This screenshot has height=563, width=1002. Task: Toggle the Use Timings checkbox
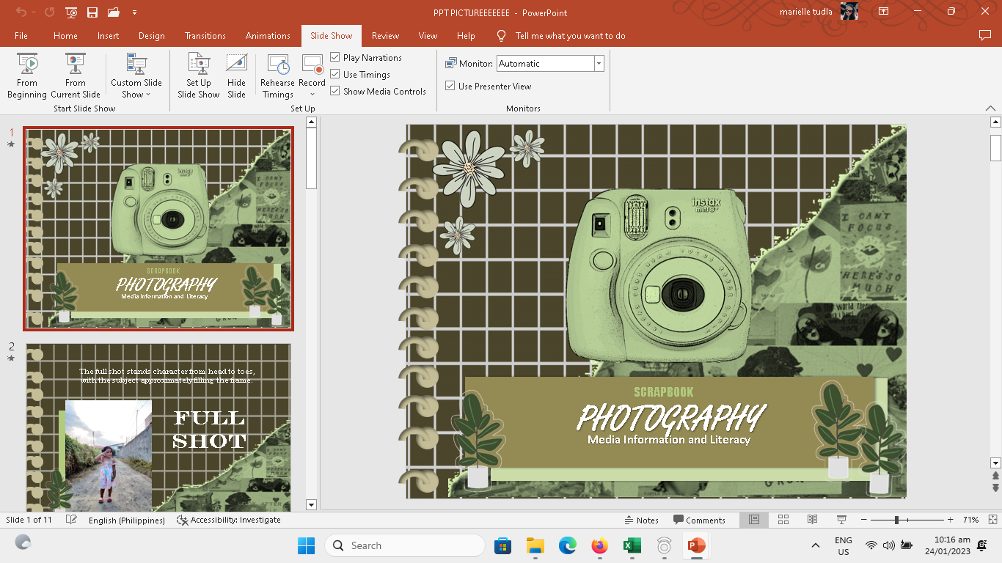click(x=335, y=74)
